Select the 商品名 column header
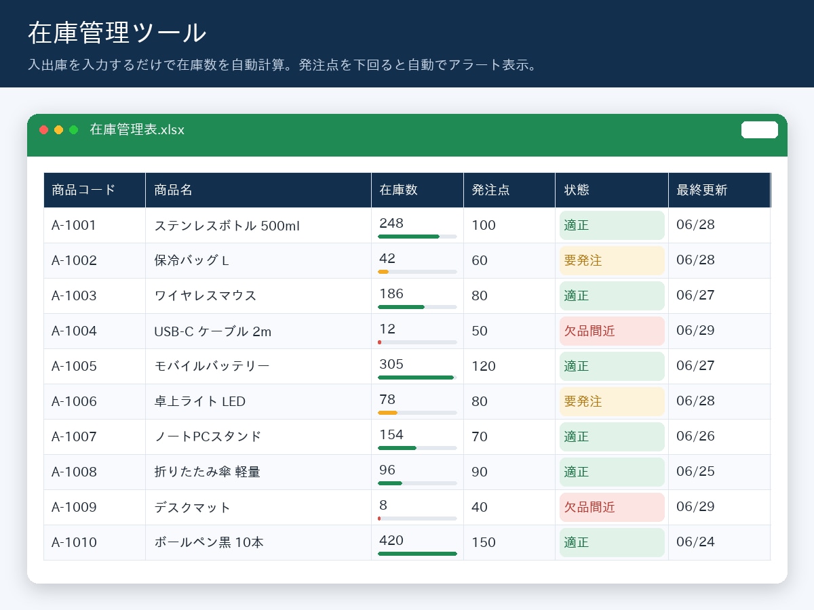 258,190
